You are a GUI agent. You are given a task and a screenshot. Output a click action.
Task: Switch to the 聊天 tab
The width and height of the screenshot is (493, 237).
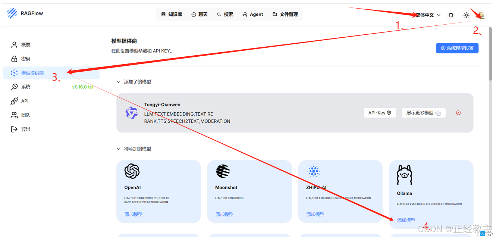[199, 14]
